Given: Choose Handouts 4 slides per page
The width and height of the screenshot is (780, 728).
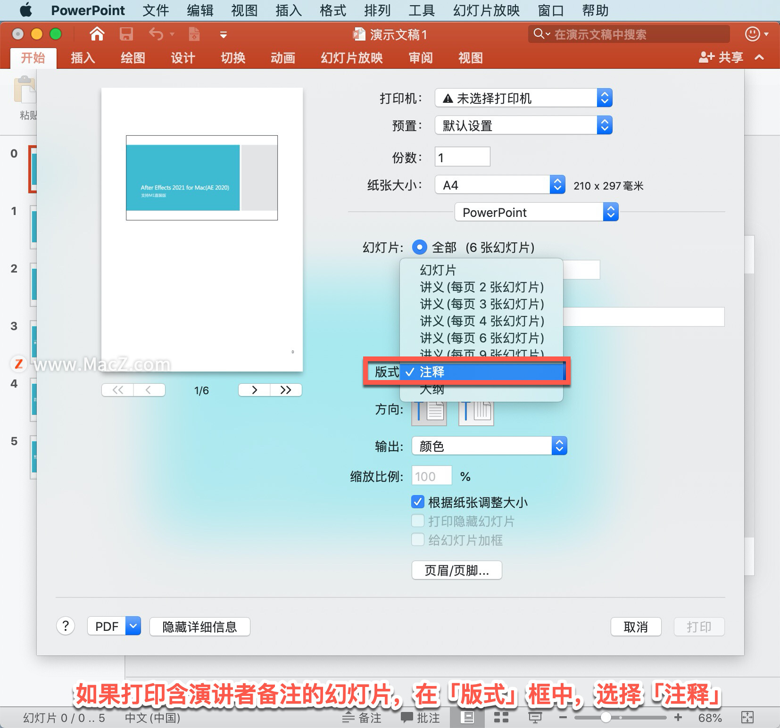Looking at the screenshot, I should [x=481, y=321].
